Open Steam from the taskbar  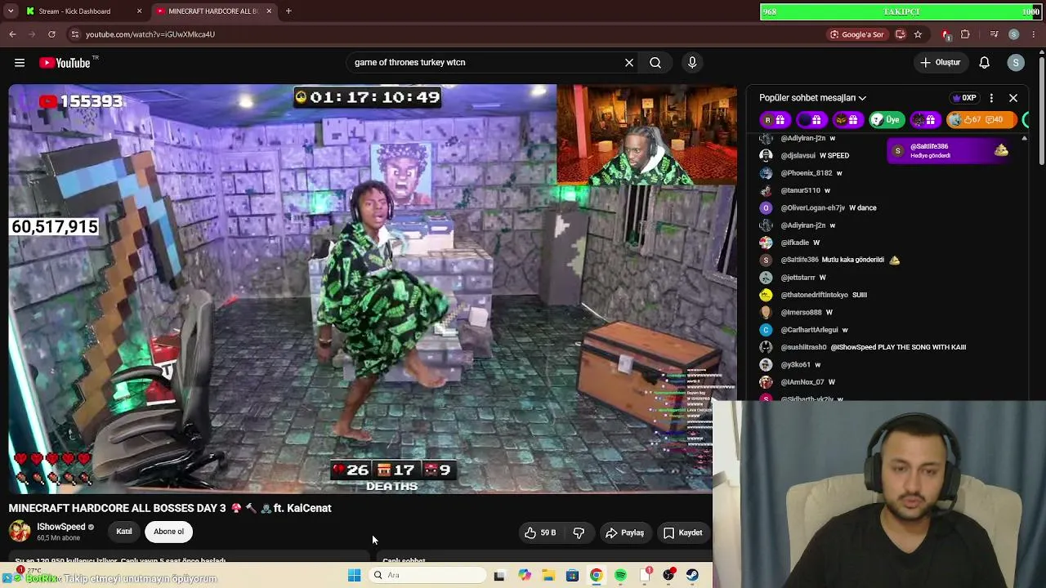click(692, 576)
